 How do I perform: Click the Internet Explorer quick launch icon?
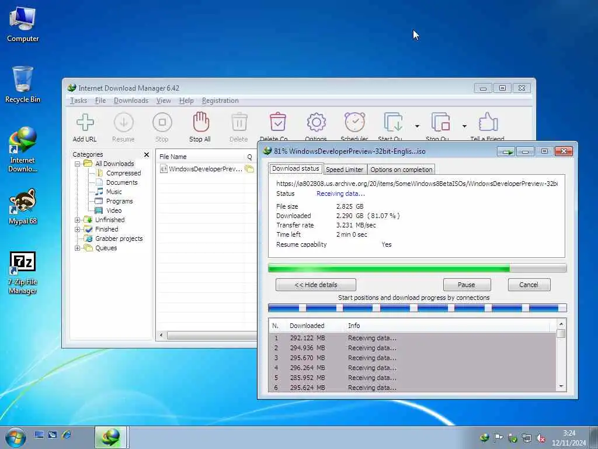(67, 434)
